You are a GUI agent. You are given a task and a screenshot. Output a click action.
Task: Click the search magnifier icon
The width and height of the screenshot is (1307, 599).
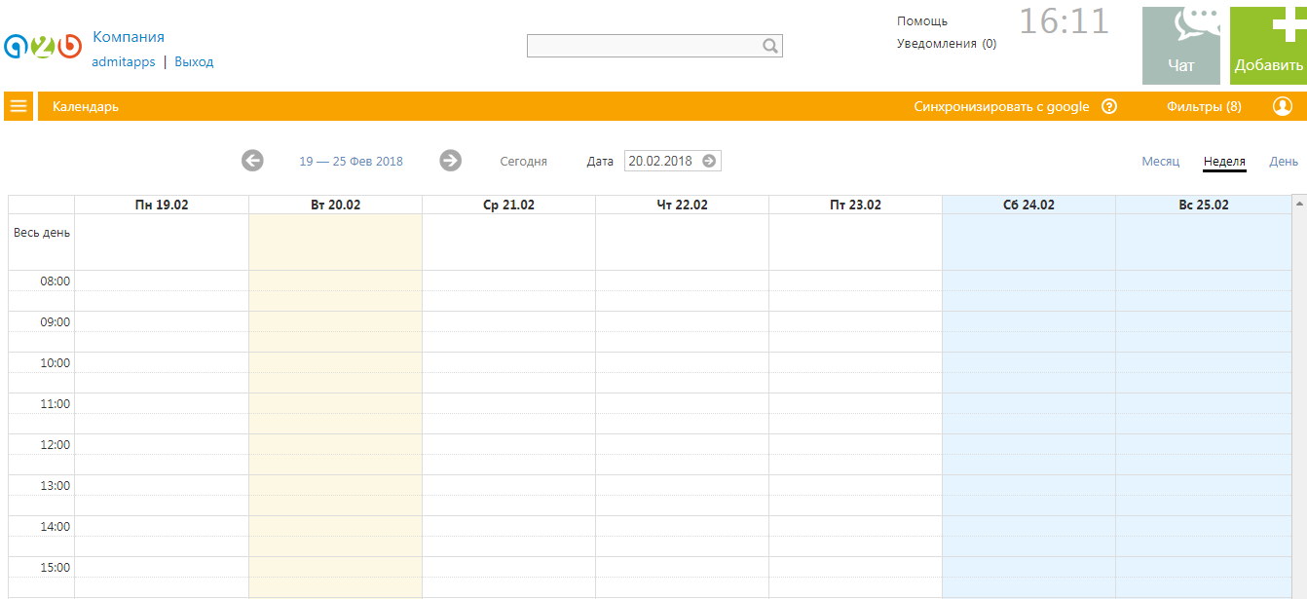coord(769,46)
